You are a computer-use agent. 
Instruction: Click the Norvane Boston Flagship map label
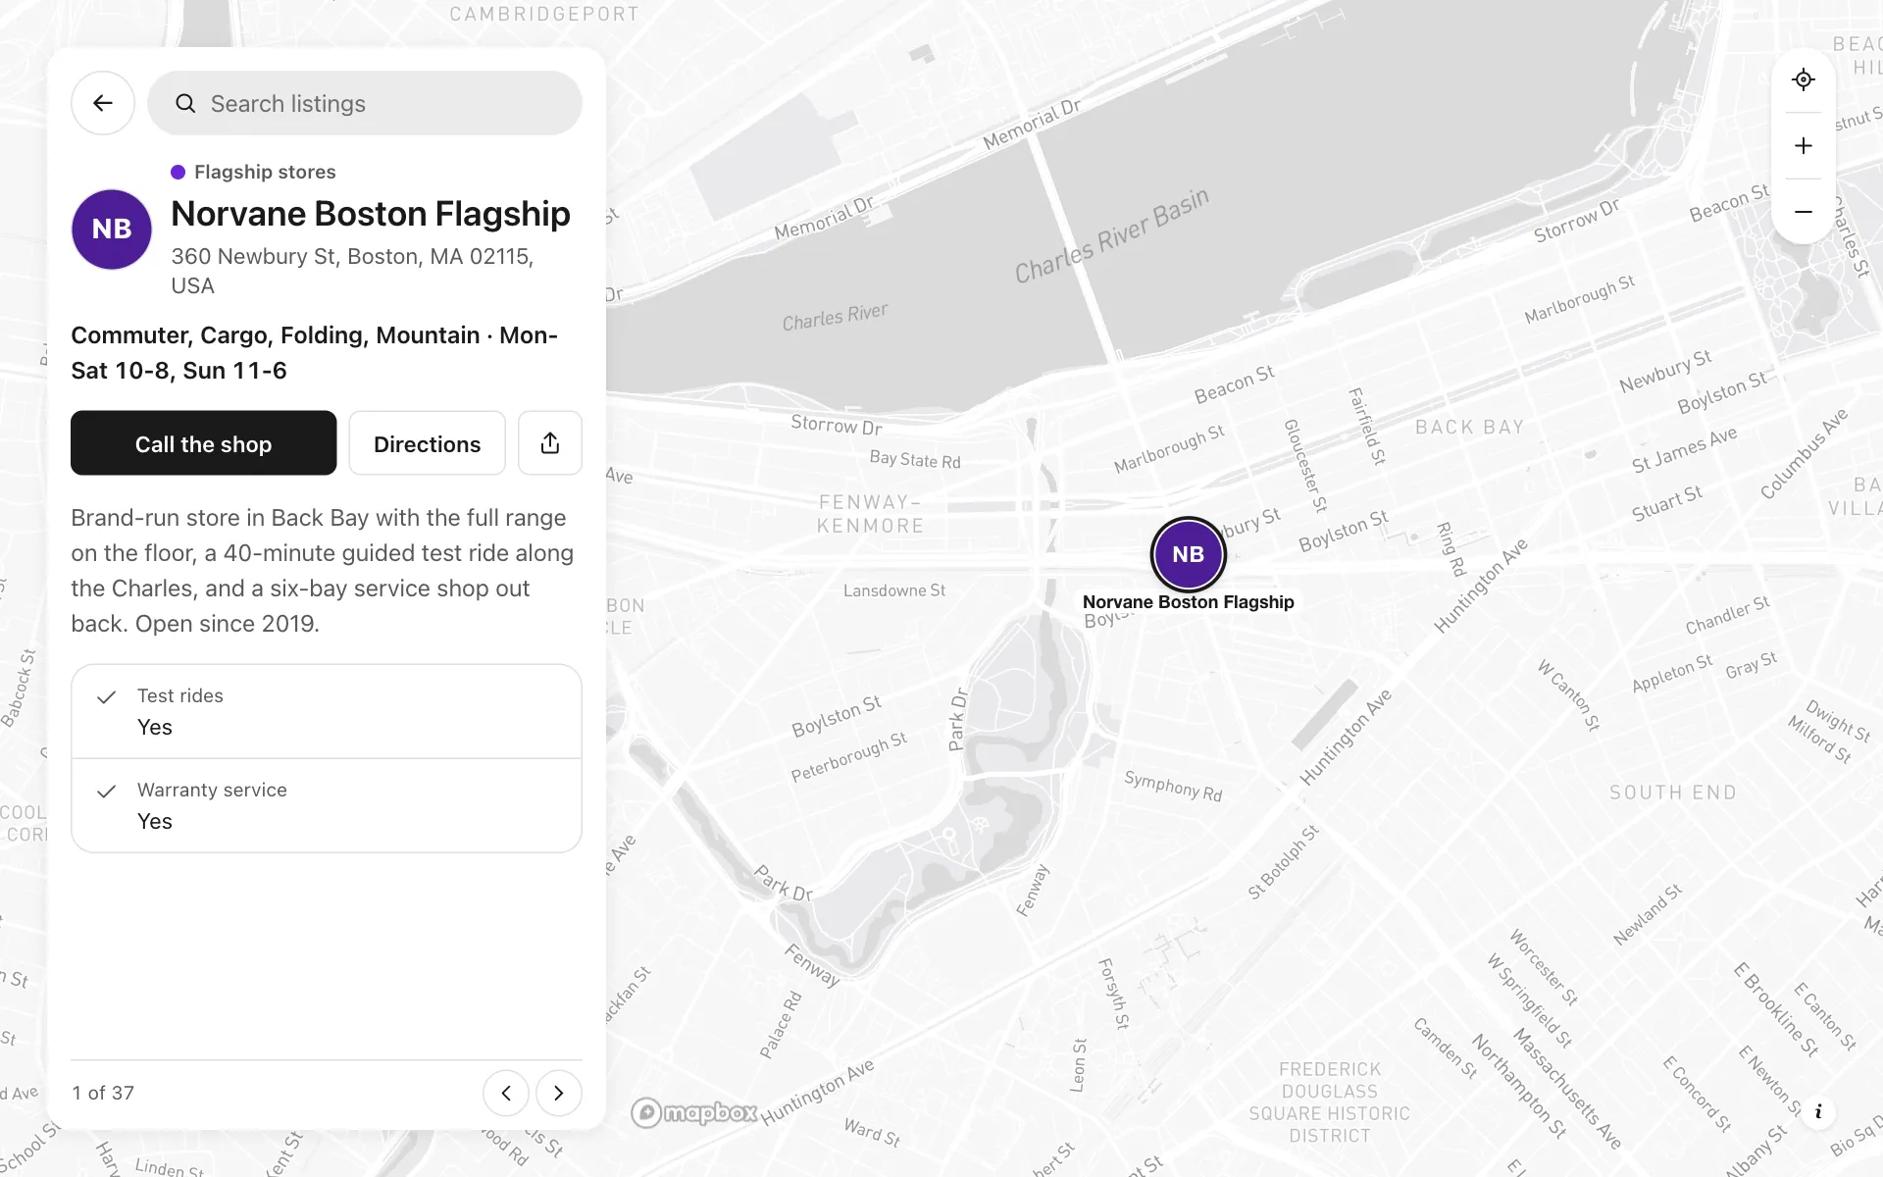tap(1188, 602)
